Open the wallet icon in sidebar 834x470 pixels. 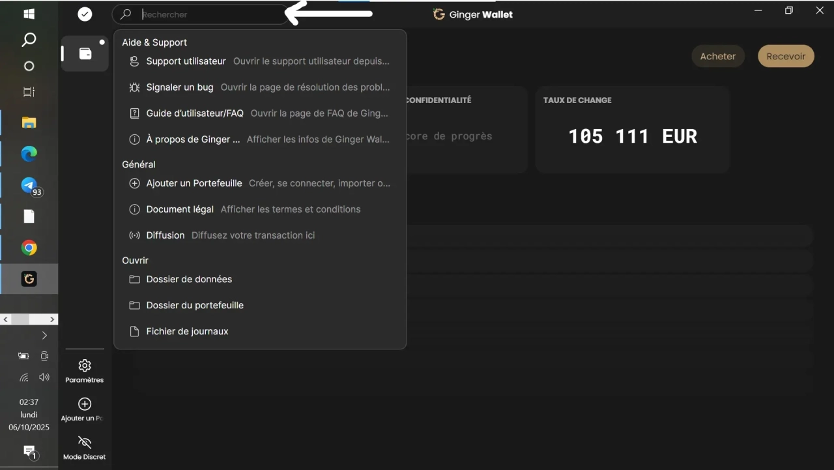tap(85, 53)
